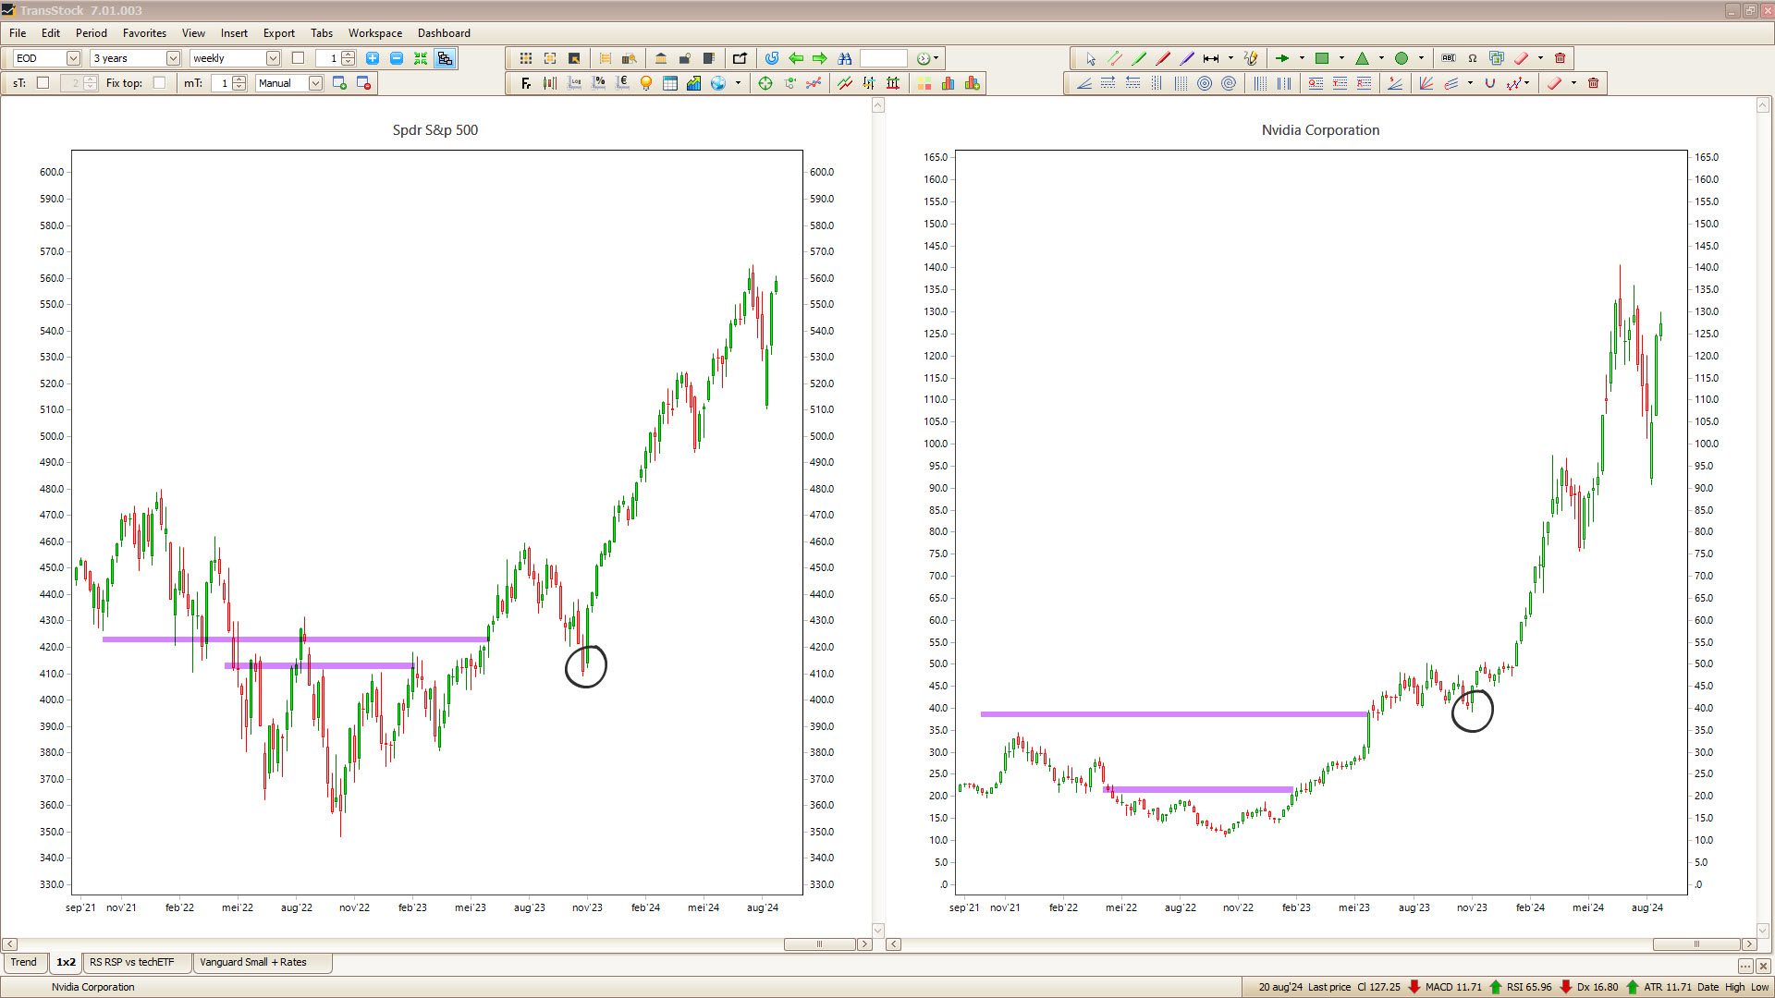1775x998 pixels.
Task: Switch to the RS RSP vs techETF tab
Action: click(x=131, y=962)
